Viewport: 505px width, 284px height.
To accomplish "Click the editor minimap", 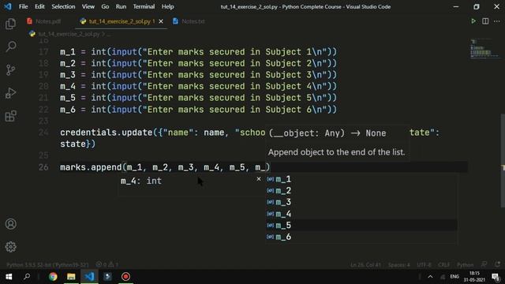I will (484, 49).
